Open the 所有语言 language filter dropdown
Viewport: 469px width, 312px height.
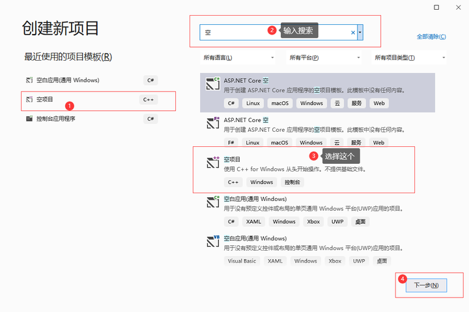[238, 57]
